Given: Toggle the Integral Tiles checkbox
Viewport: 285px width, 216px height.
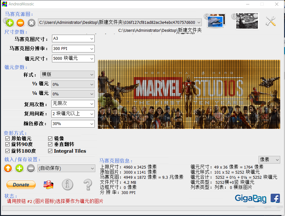Looking at the screenshot, I should 50,151.
